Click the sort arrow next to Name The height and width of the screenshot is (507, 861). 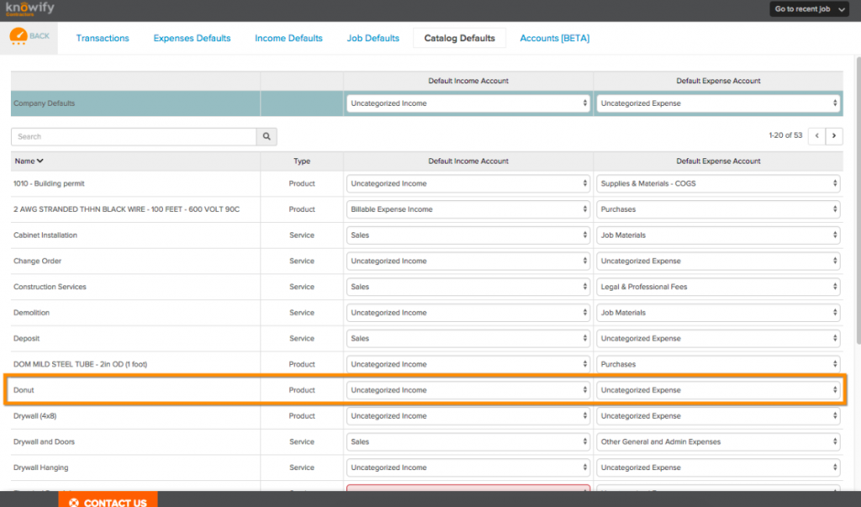[41, 161]
